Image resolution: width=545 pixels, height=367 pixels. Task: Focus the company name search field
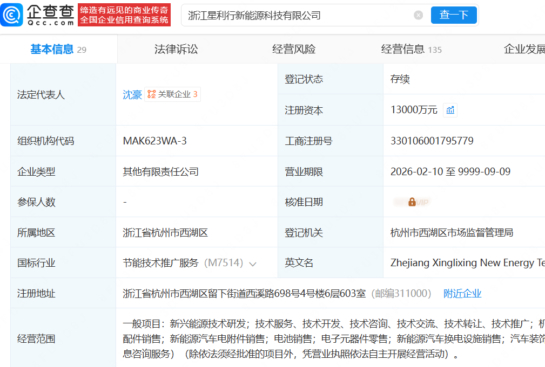299,15
